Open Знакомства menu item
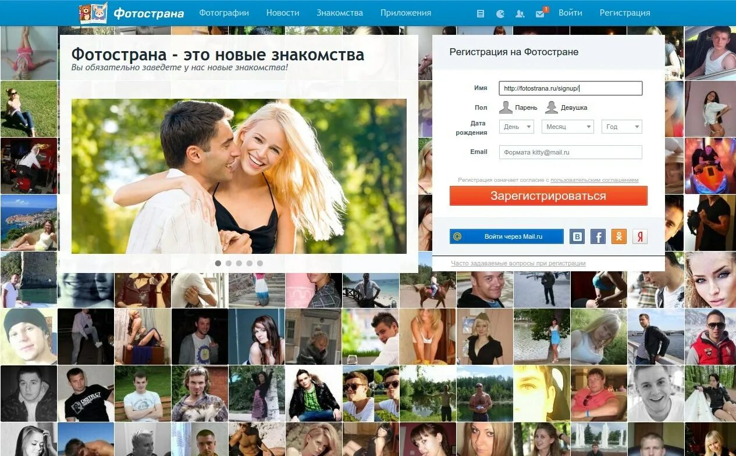 pyautogui.click(x=340, y=13)
